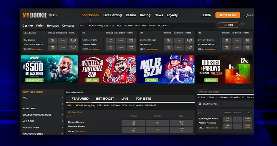Screen dimensions: 277x146
Task: Click More Wagers under Budkov Kjaer match
Action: pyautogui.click(x=212, y=128)
